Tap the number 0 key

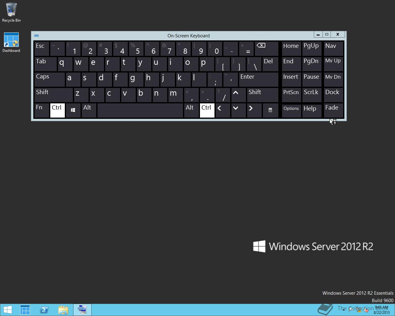[215, 48]
